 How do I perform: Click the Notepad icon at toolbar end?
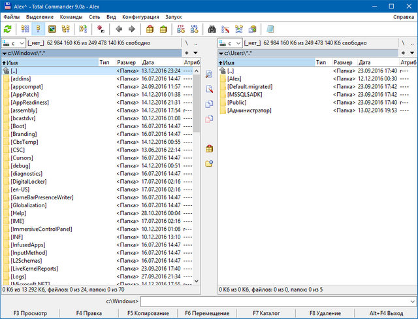270,29
